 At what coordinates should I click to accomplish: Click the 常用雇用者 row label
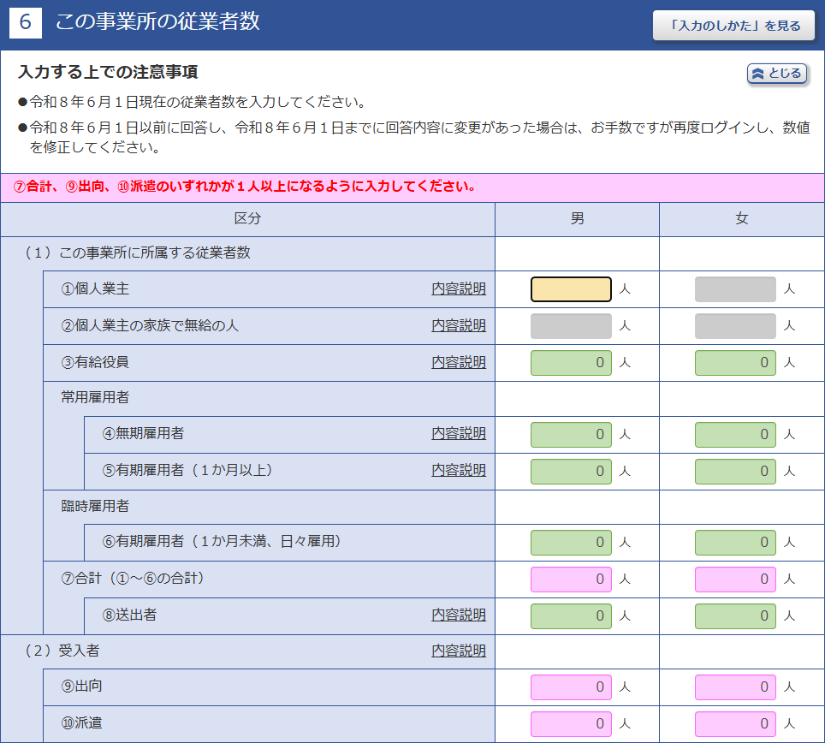[x=95, y=397]
